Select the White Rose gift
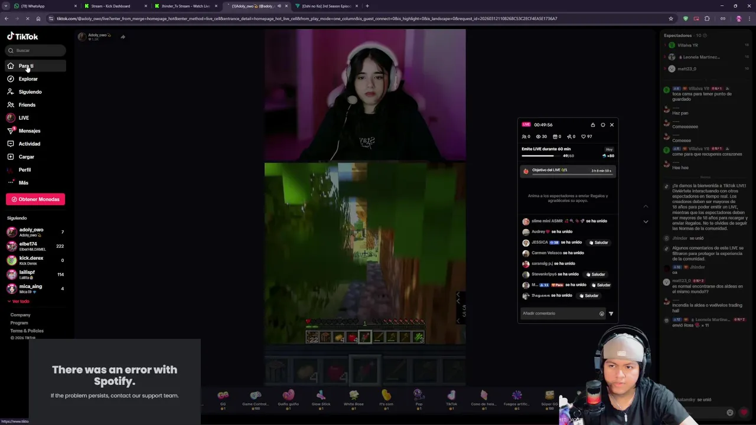756x425 pixels. [x=353, y=400]
